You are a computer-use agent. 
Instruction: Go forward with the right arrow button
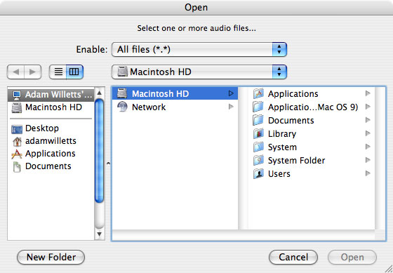coord(32,72)
